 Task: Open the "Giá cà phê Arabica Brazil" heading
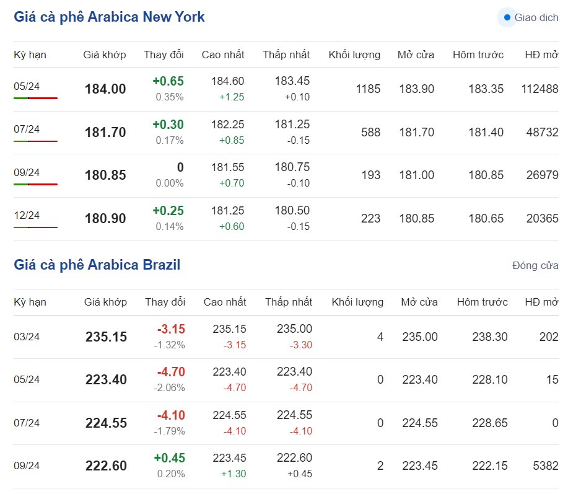click(x=97, y=265)
